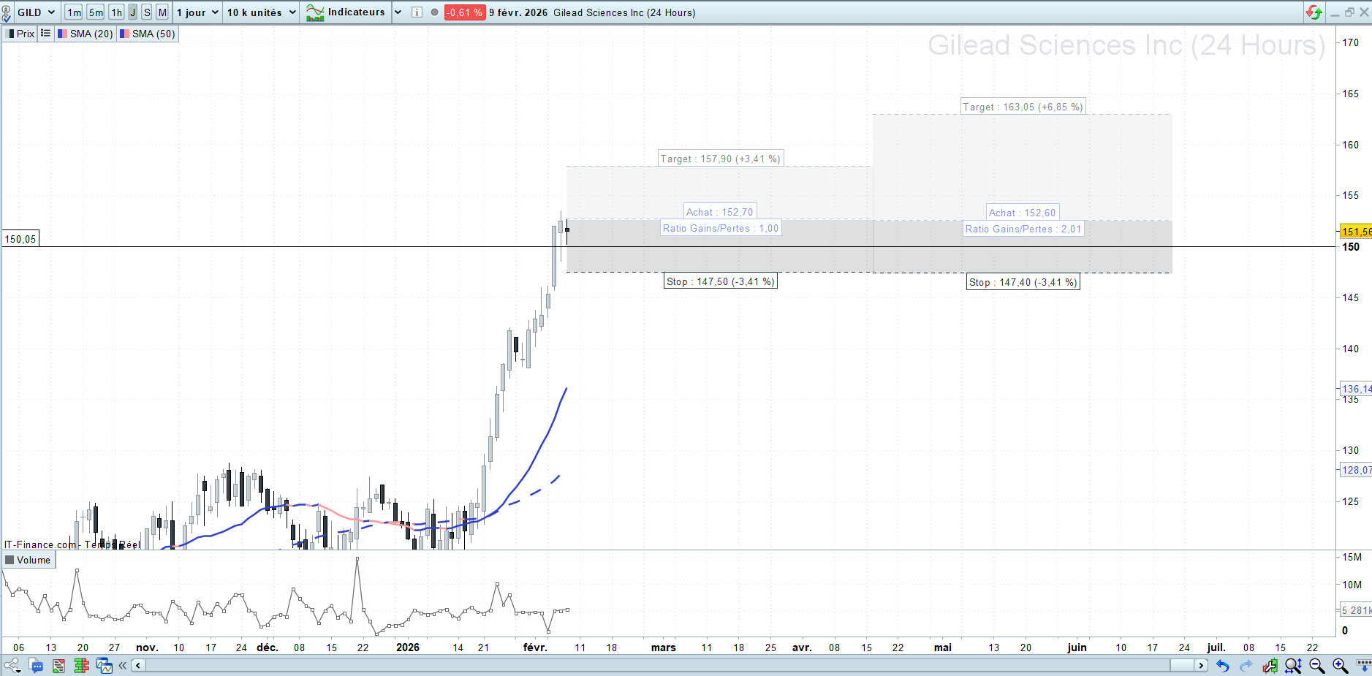1372x676 pixels.
Task: Click the grey status dot indicator
Action: pyautogui.click(x=434, y=12)
